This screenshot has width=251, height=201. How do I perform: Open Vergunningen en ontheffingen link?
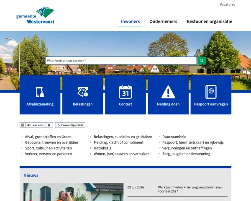[187, 148]
